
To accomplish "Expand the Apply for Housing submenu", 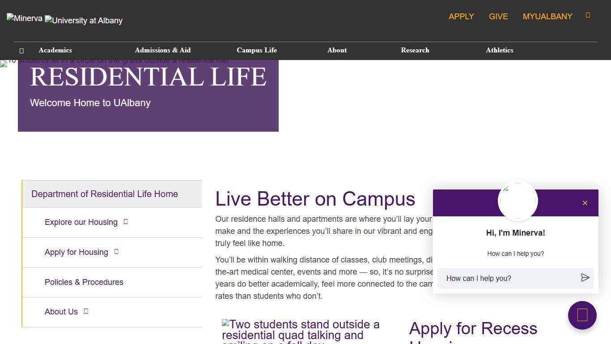I will pyautogui.click(x=116, y=251).
